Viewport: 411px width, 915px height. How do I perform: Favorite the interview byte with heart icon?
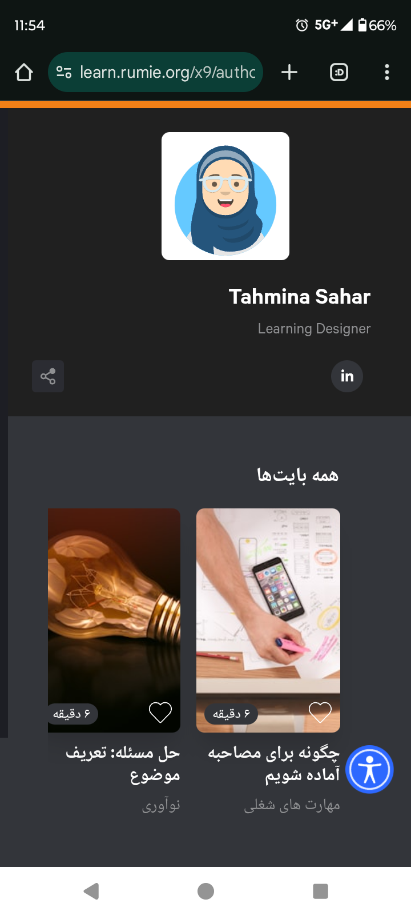[x=320, y=713]
